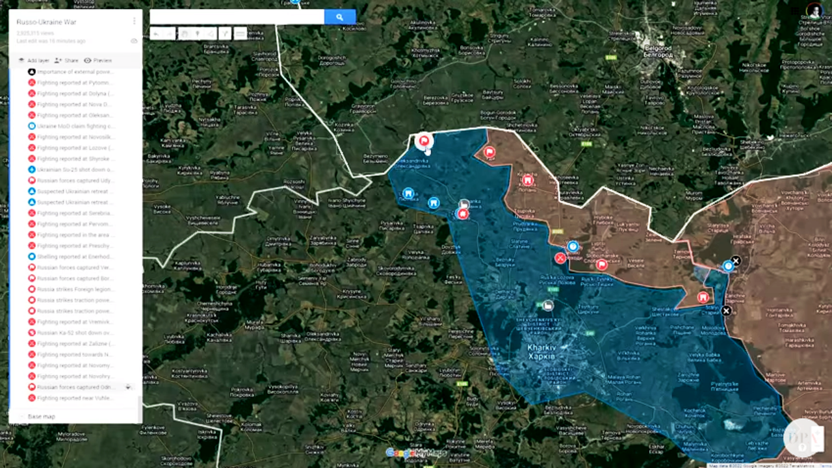Screen dimensions: 832x468
Task: Select the Add directions tool
Action: tap(225, 34)
